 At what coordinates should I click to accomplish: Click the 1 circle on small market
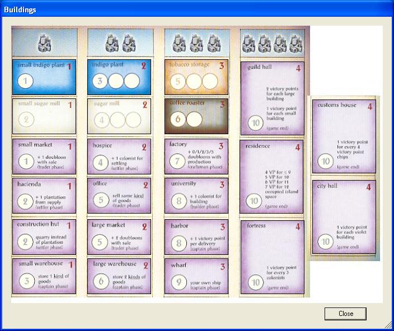point(26,162)
